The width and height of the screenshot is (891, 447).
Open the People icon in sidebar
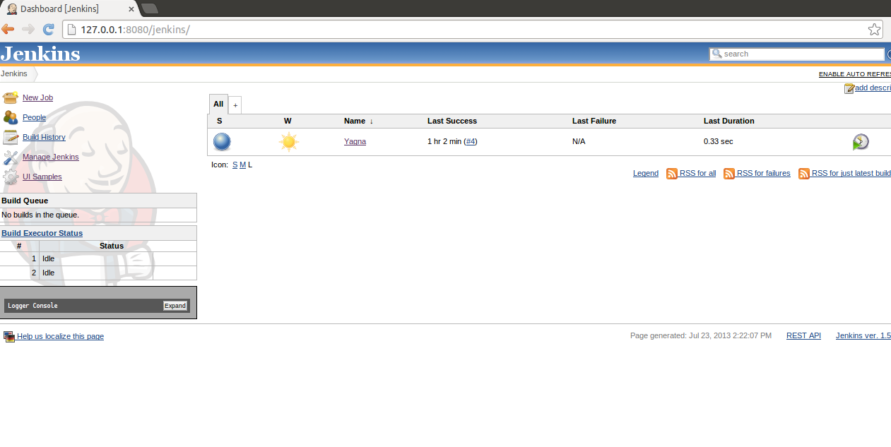[10, 117]
